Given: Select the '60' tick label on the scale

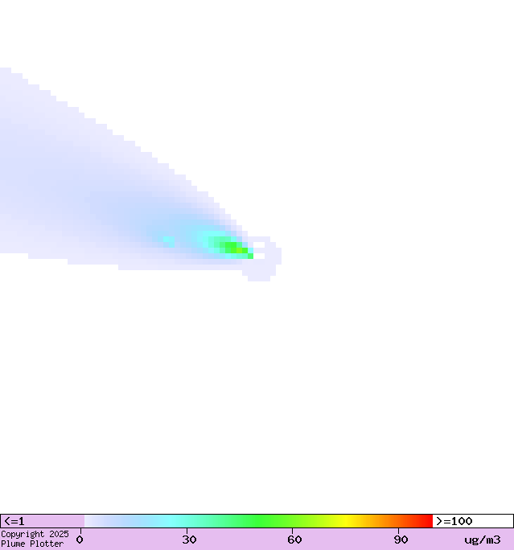Looking at the screenshot, I should [x=294, y=540].
